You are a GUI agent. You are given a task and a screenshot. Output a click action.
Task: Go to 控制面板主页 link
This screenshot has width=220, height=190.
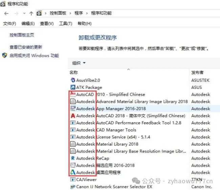pos(22,35)
